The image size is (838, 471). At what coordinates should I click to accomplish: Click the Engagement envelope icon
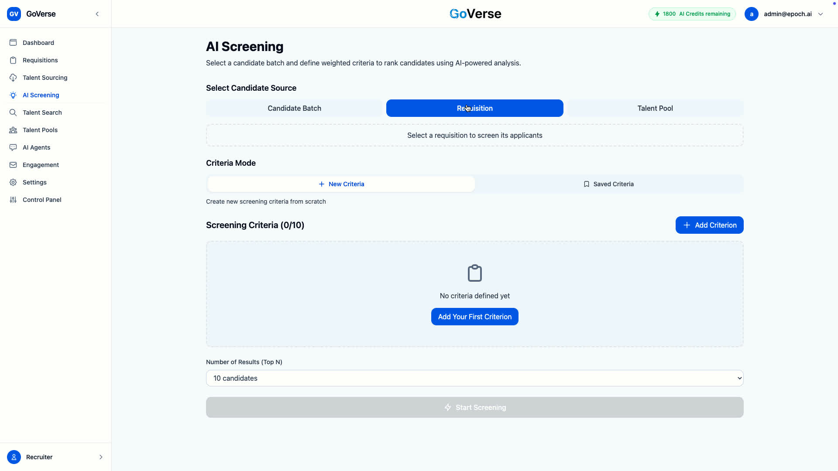coord(13,165)
